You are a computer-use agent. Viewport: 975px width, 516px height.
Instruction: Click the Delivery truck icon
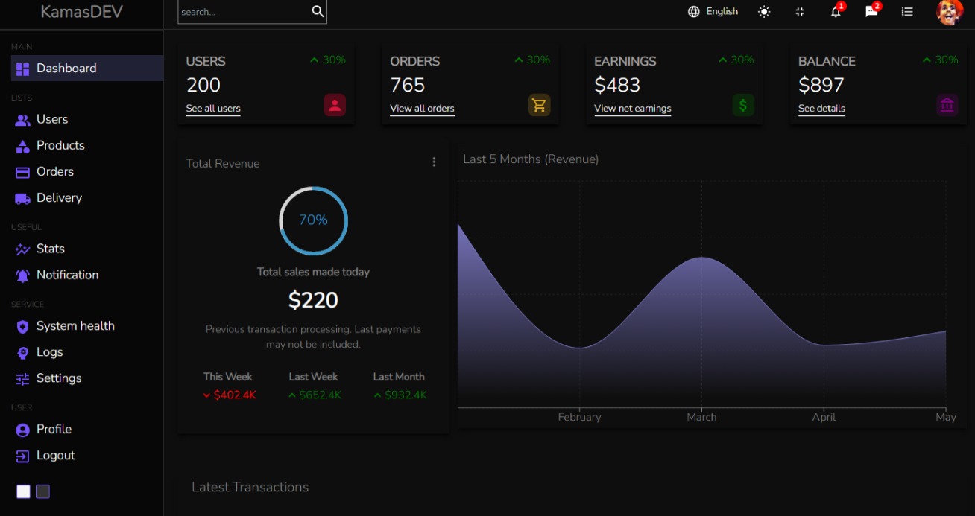(x=22, y=198)
